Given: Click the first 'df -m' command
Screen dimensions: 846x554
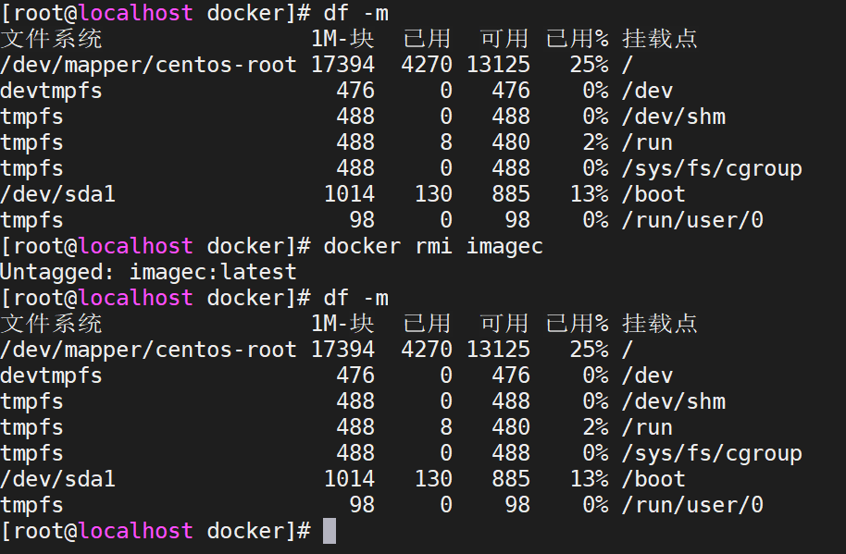Looking at the screenshot, I should pyautogui.click(x=355, y=13).
